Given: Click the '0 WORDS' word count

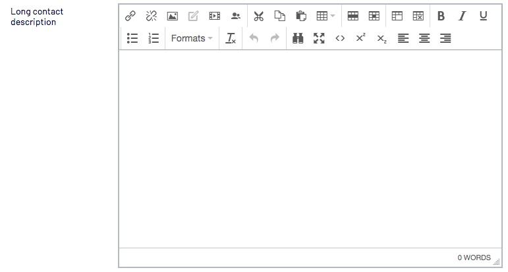Looking at the screenshot, I should click(x=474, y=258).
